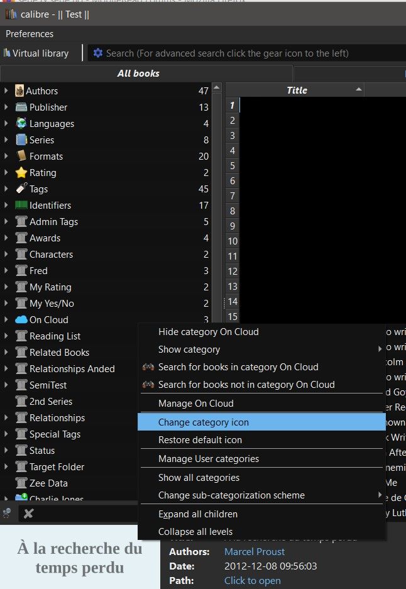Click the À la recherche du temps perdu cover
Image resolution: width=406 pixels, height=589 pixels.
click(x=80, y=558)
